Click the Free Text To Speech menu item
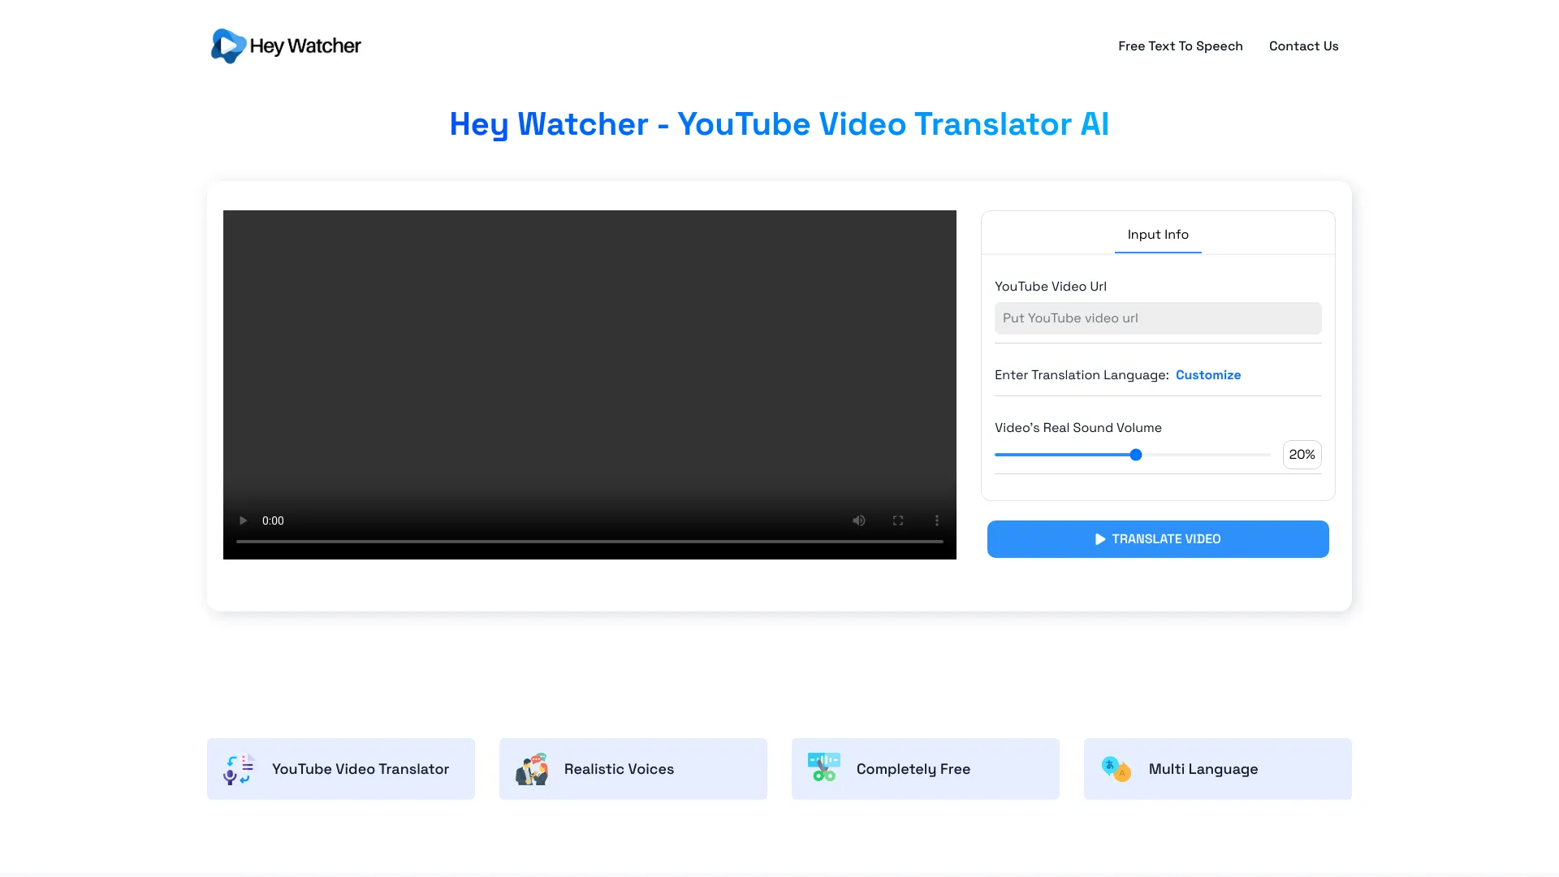 pos(1180,45)
